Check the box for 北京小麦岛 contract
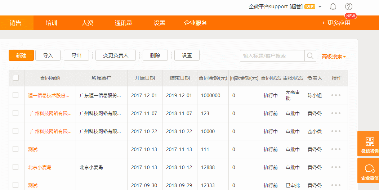 tap(15, 167)
